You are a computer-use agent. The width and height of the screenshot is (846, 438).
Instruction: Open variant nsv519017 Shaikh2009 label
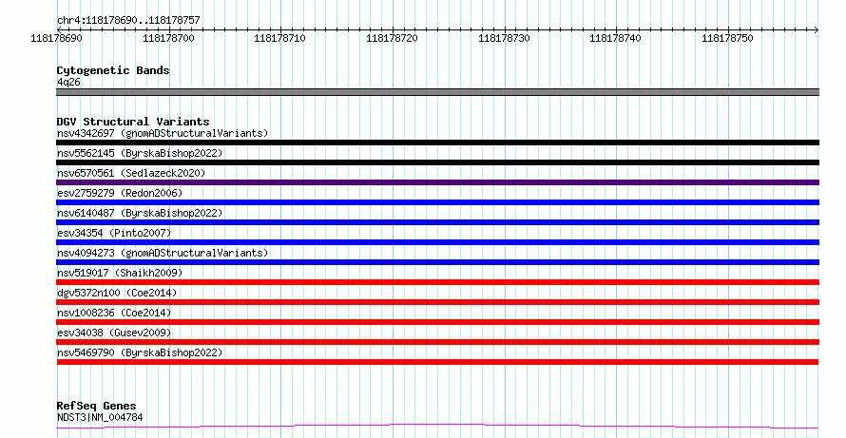point(120,273)
